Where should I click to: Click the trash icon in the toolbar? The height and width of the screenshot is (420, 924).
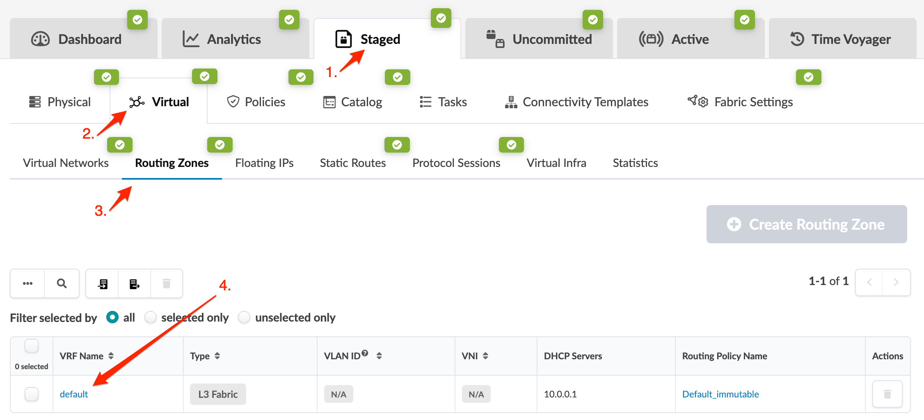point(167,283)
